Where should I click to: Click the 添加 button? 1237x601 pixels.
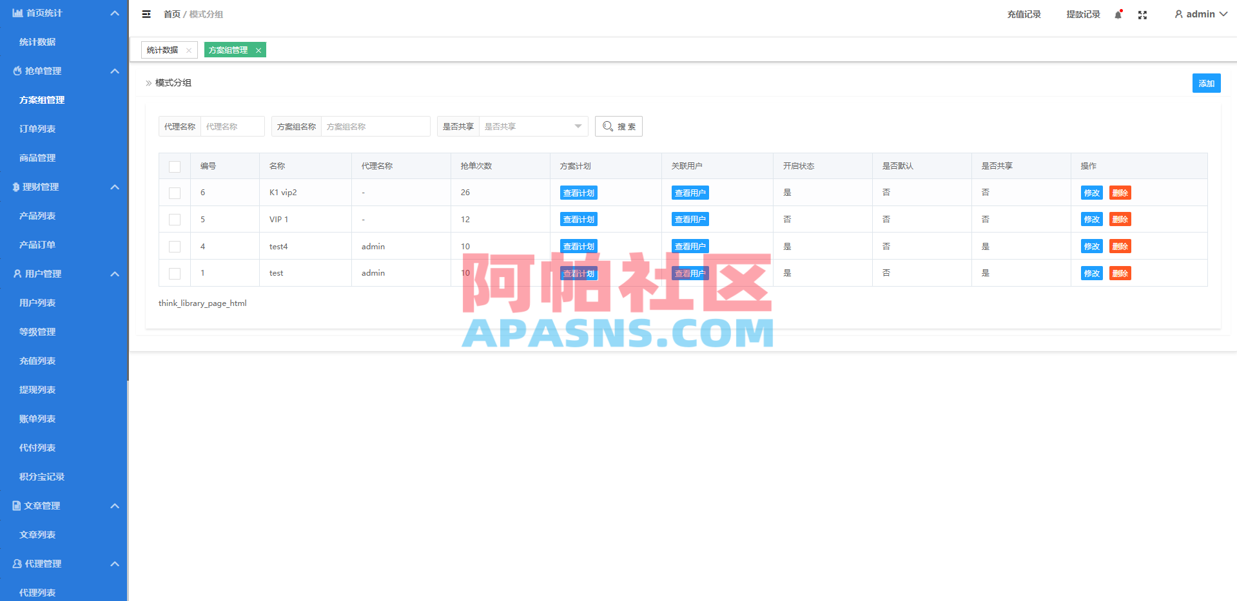tap(1206, 83)
